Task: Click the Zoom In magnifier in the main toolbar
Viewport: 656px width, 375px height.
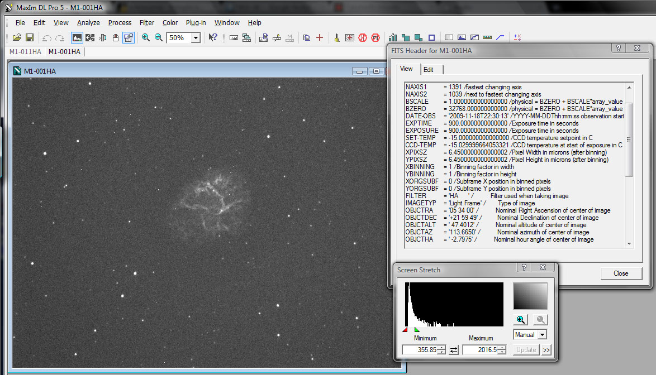Action: tap(146, 37)
